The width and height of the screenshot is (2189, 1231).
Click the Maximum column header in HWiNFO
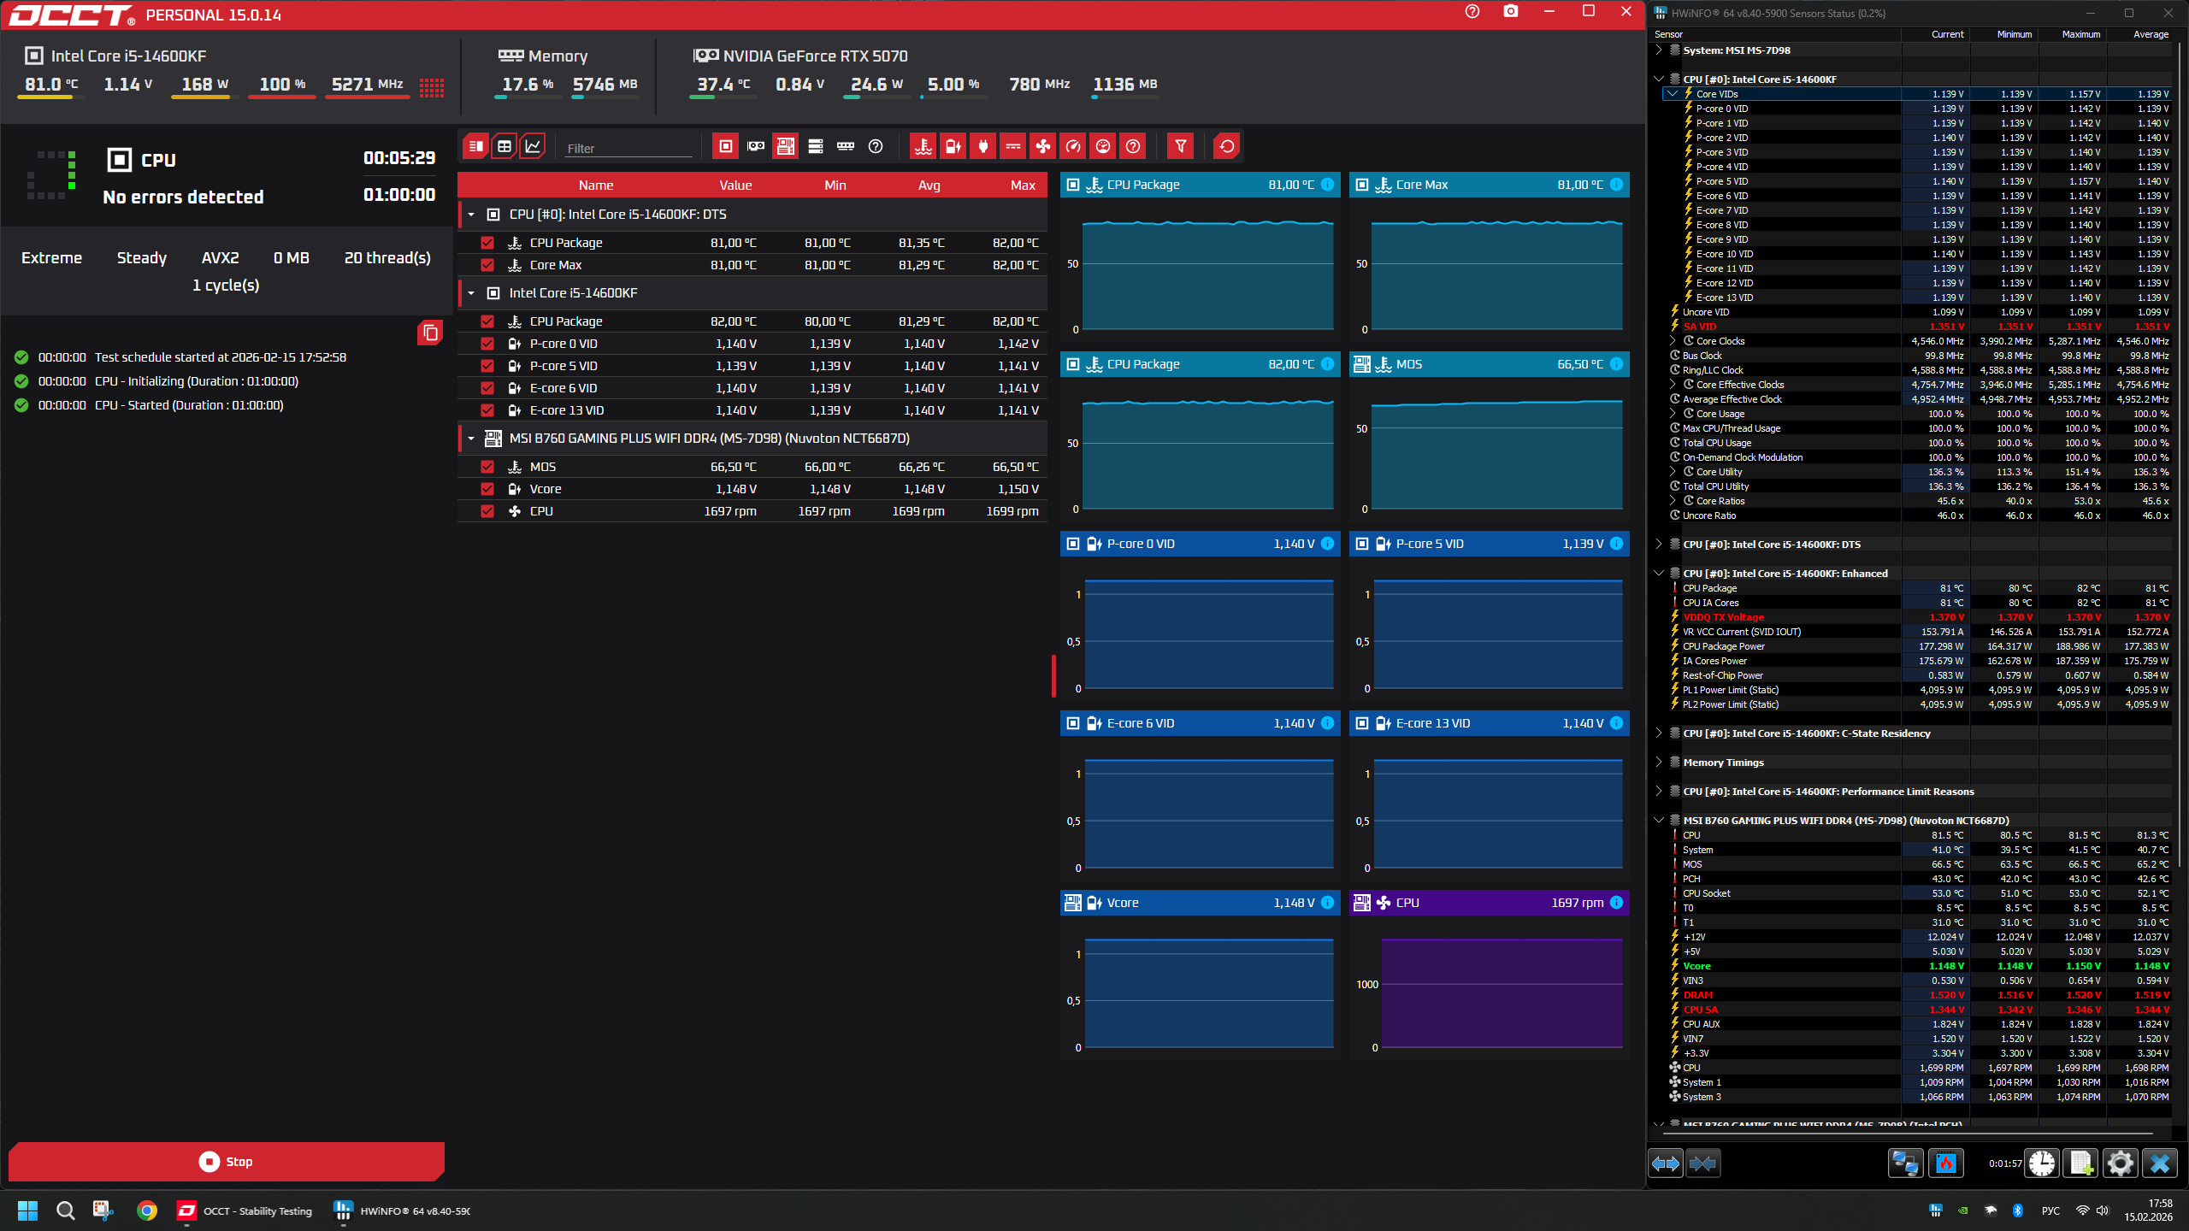click(2080, 34)
